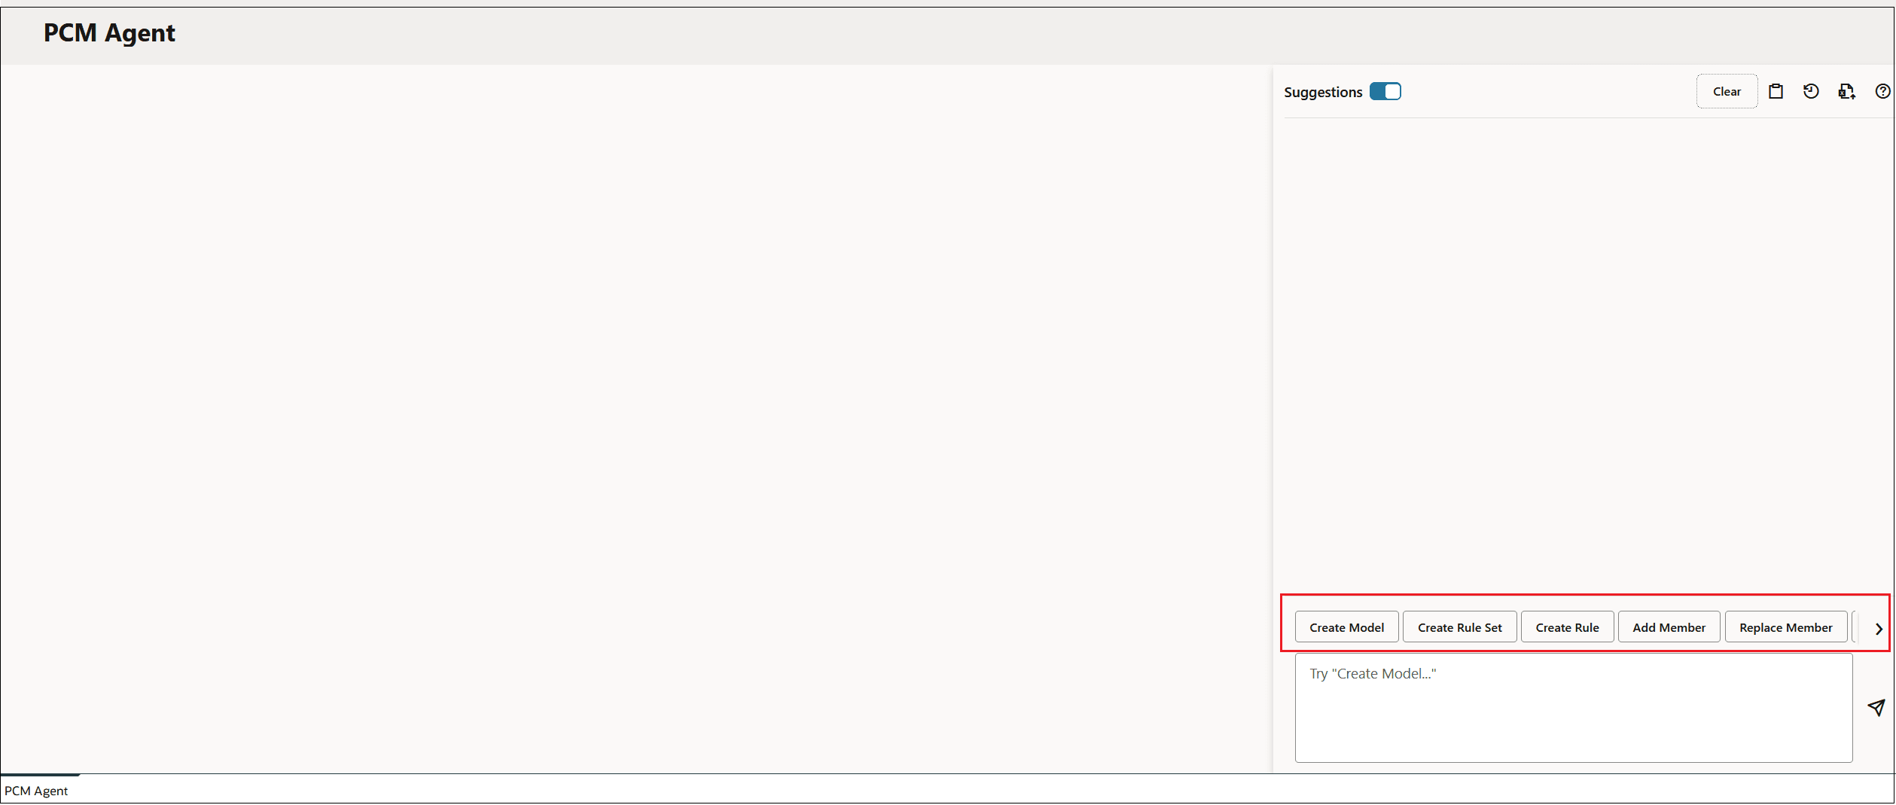Choose the Create Rule Set suggestion
1896x805 pixels.
(1459, 627)
